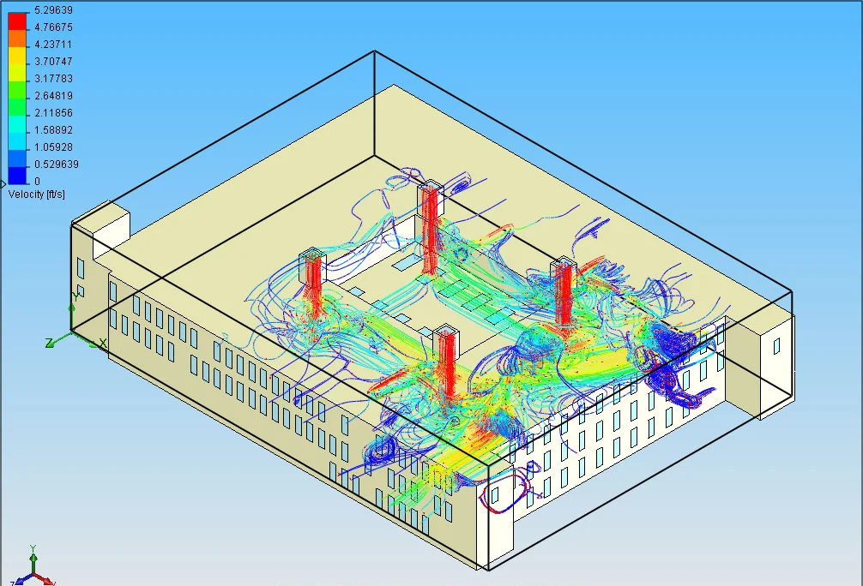
Task: Select the Velocity [ft/s] legend title
Action: pyautogui.click(x=37, y=194)
